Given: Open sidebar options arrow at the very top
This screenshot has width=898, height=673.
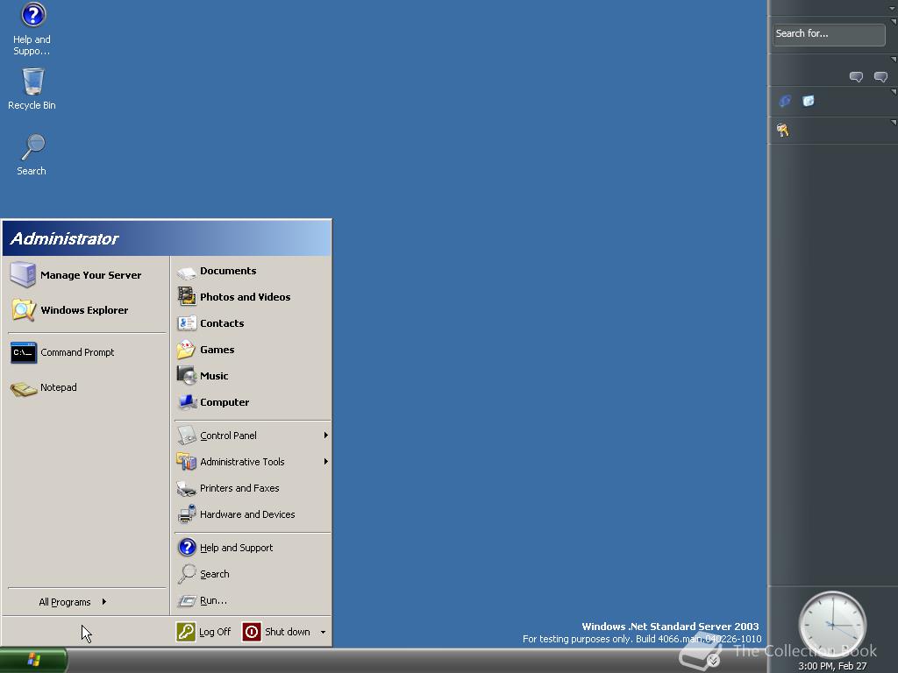Looking at the screenshot, I should point(893,8).
